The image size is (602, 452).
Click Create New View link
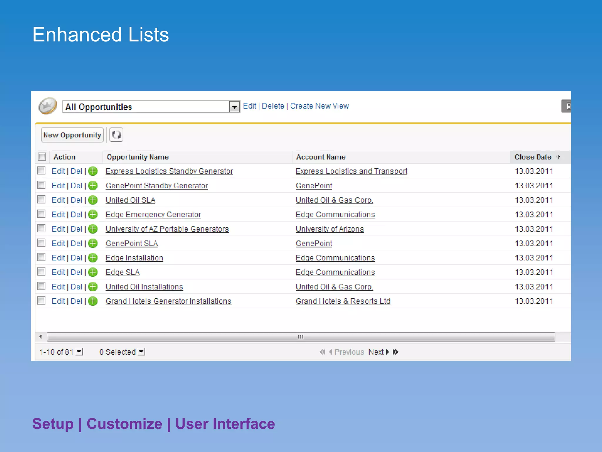point(320,106)
